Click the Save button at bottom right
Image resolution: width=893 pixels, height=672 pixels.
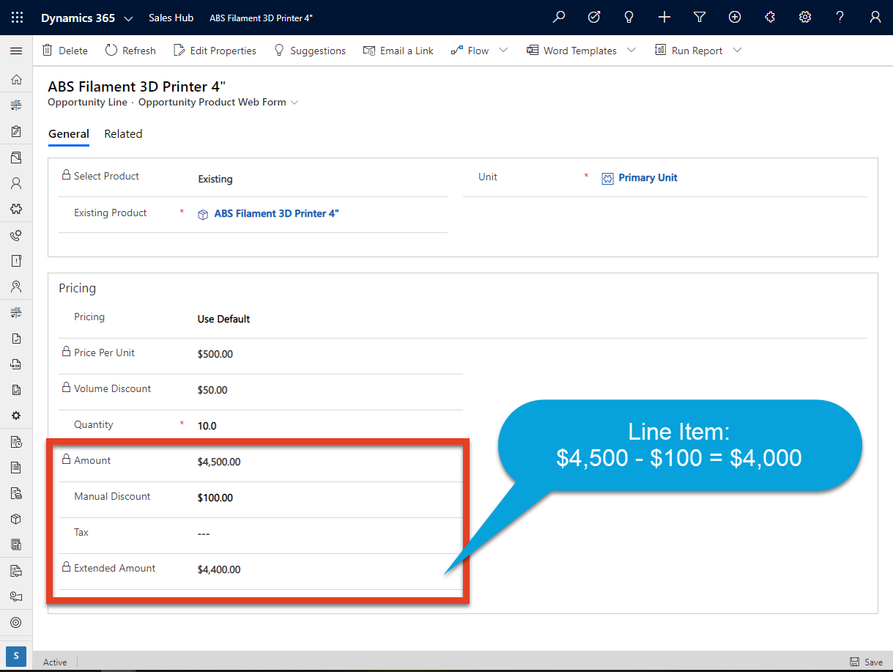click(x=867, y=662)
